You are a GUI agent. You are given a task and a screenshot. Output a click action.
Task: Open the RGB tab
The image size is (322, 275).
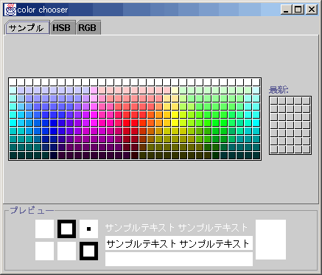point(88,28)
